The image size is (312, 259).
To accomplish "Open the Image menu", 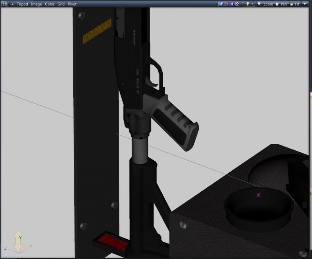I will 36,4.
